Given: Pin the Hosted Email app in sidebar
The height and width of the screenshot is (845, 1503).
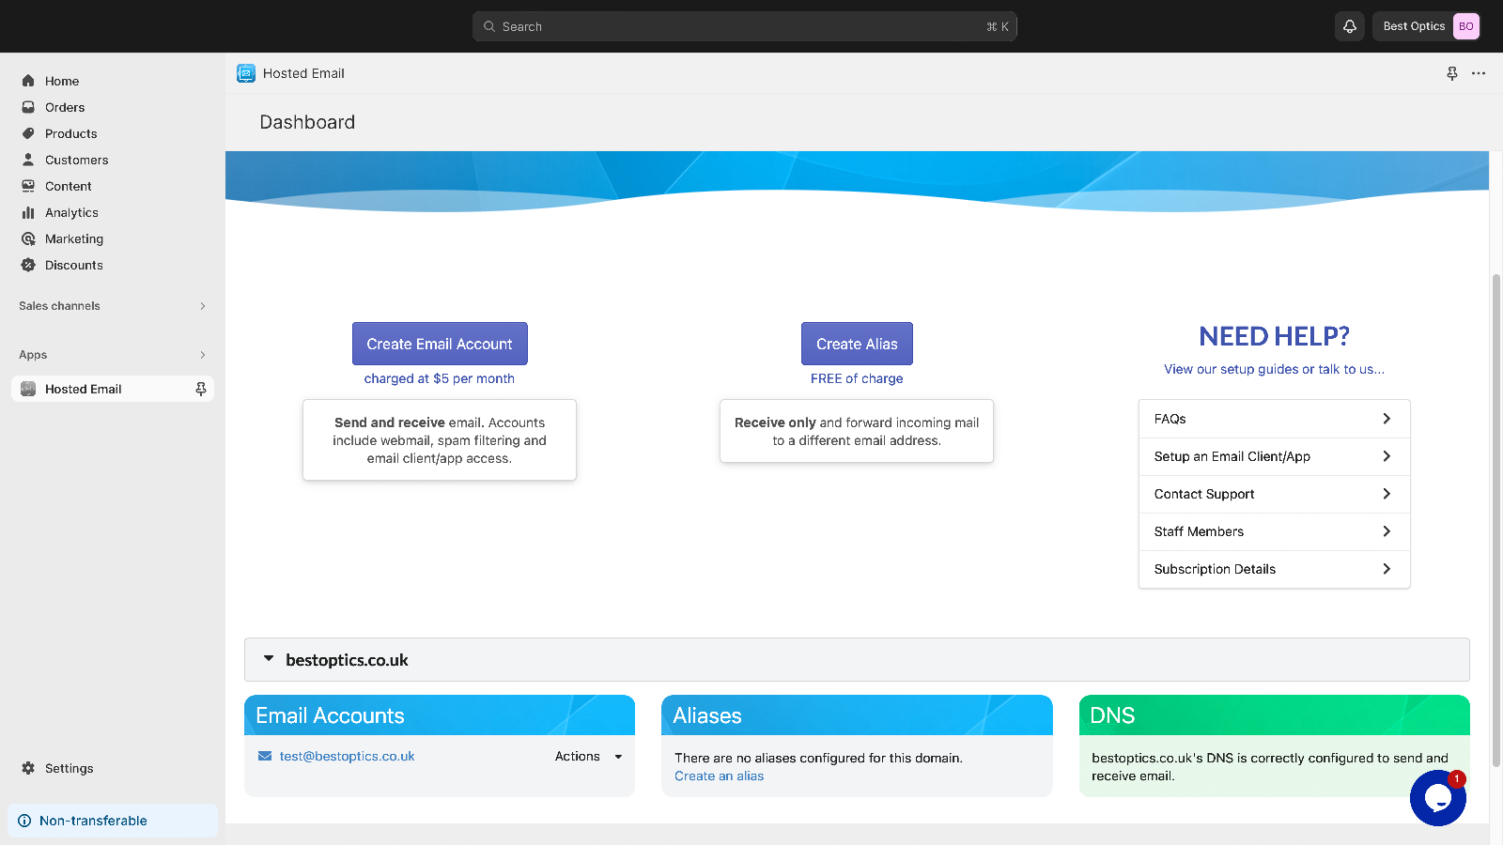Looking at the screenshot, I should click(200, 388).
